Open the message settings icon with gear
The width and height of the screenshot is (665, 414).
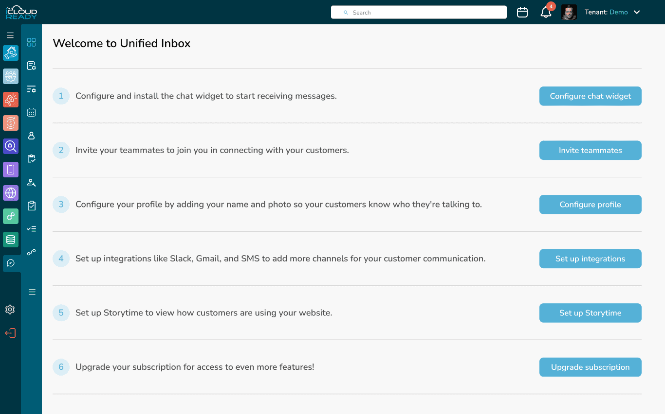pyautogui.click(x=32, y=66)
